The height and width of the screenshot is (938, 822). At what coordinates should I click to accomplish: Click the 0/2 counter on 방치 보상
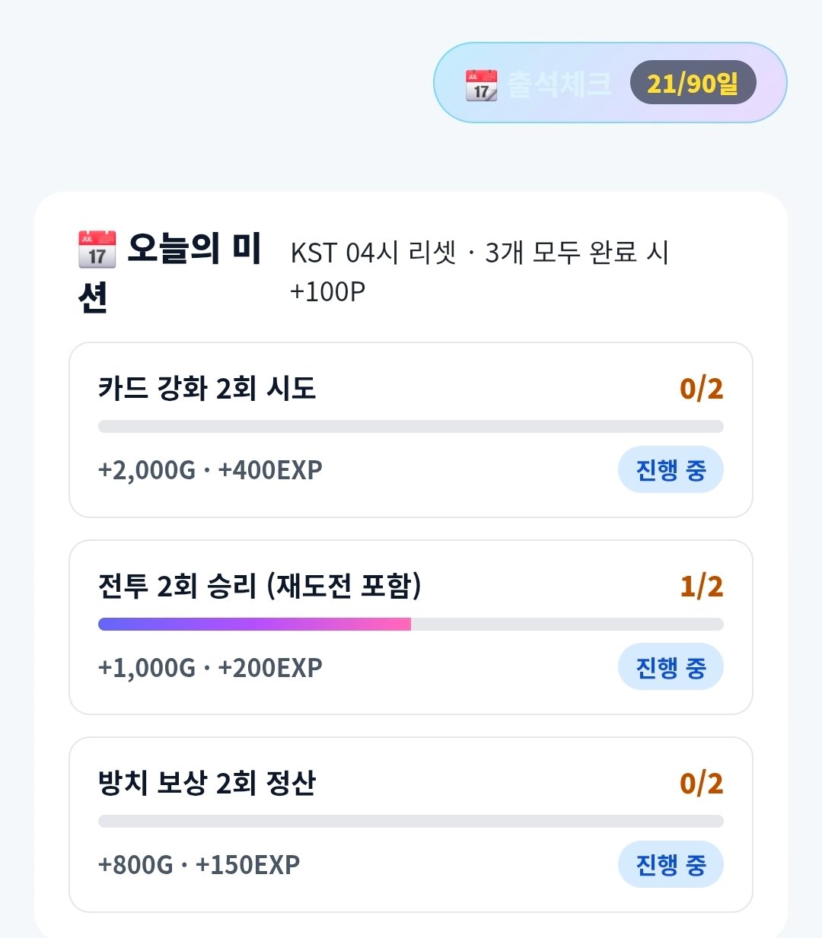click(701, 784)
